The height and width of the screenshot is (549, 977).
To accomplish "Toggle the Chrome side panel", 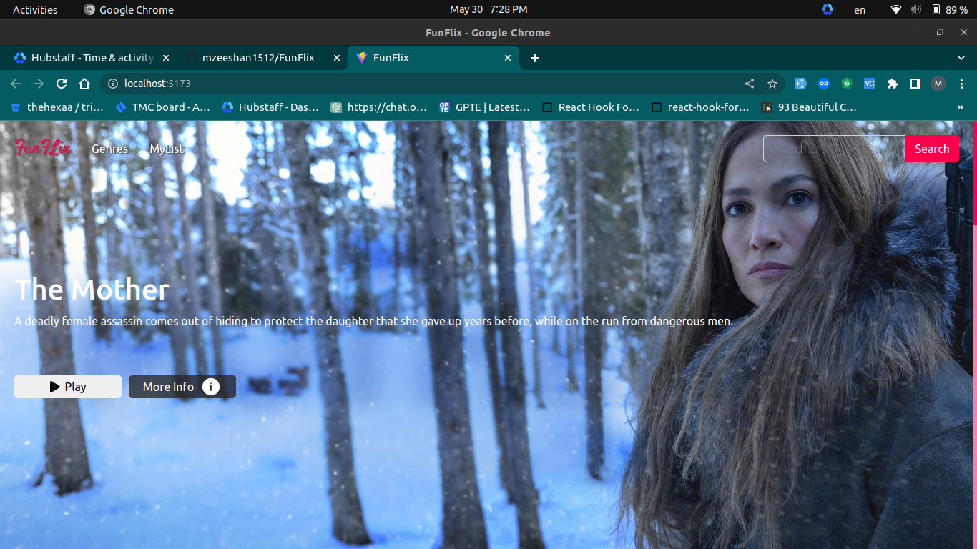I will coord(915,84).
